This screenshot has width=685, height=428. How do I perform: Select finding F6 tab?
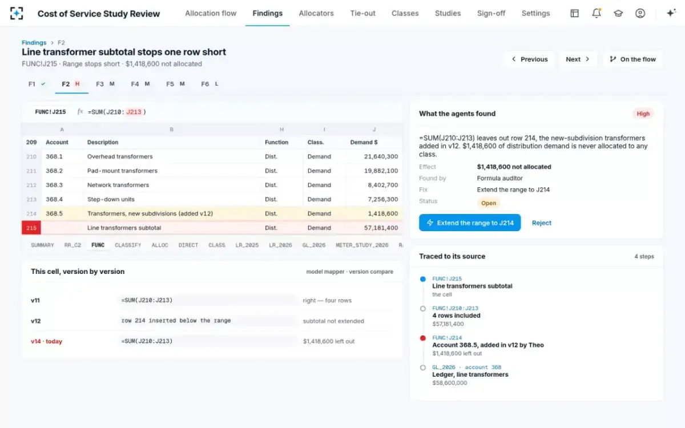pos(209,84)
